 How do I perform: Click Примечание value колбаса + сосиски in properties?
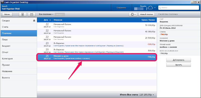pos(168,47)
